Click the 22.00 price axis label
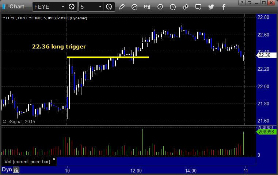The height and width of the screenshot is (175, 278). [x=263, y=86]
